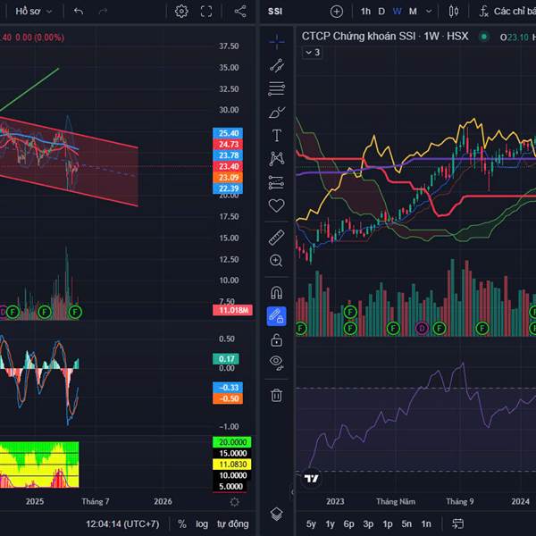536x536 pixels.
Task: Set range to 6p
Action: click(x=349, y=523)
